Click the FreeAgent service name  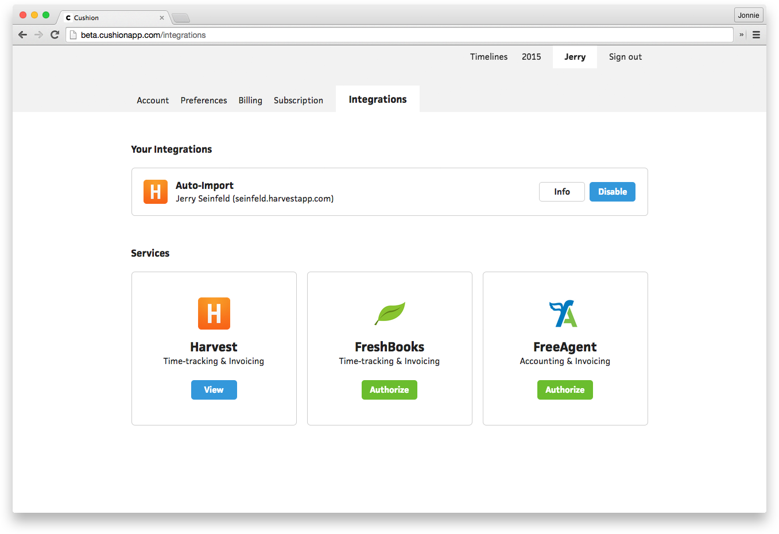point(565,347)
